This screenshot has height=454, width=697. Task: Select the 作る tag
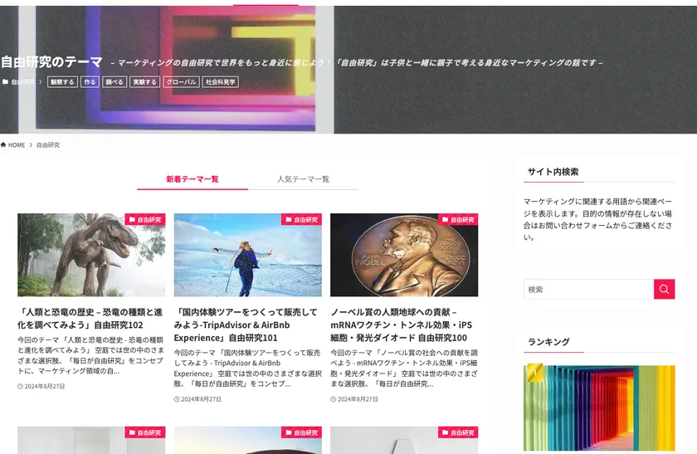tap(90, 82)
